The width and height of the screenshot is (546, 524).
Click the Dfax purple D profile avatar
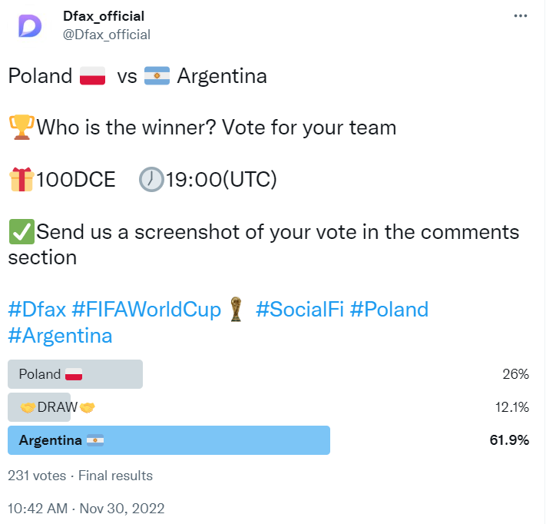[x=30, y=26]
